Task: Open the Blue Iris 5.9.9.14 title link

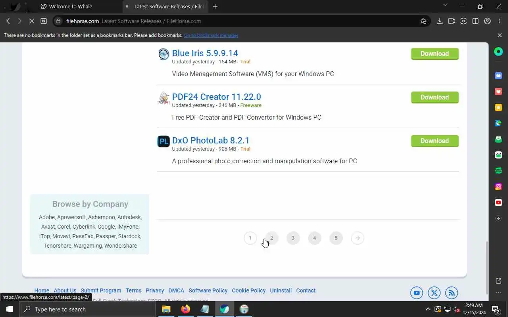Action: (205, 53)
